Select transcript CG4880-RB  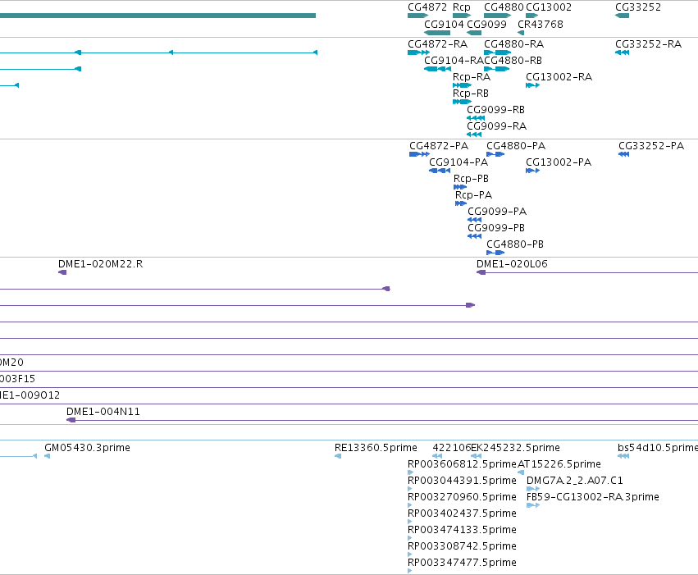click(513, 61)
